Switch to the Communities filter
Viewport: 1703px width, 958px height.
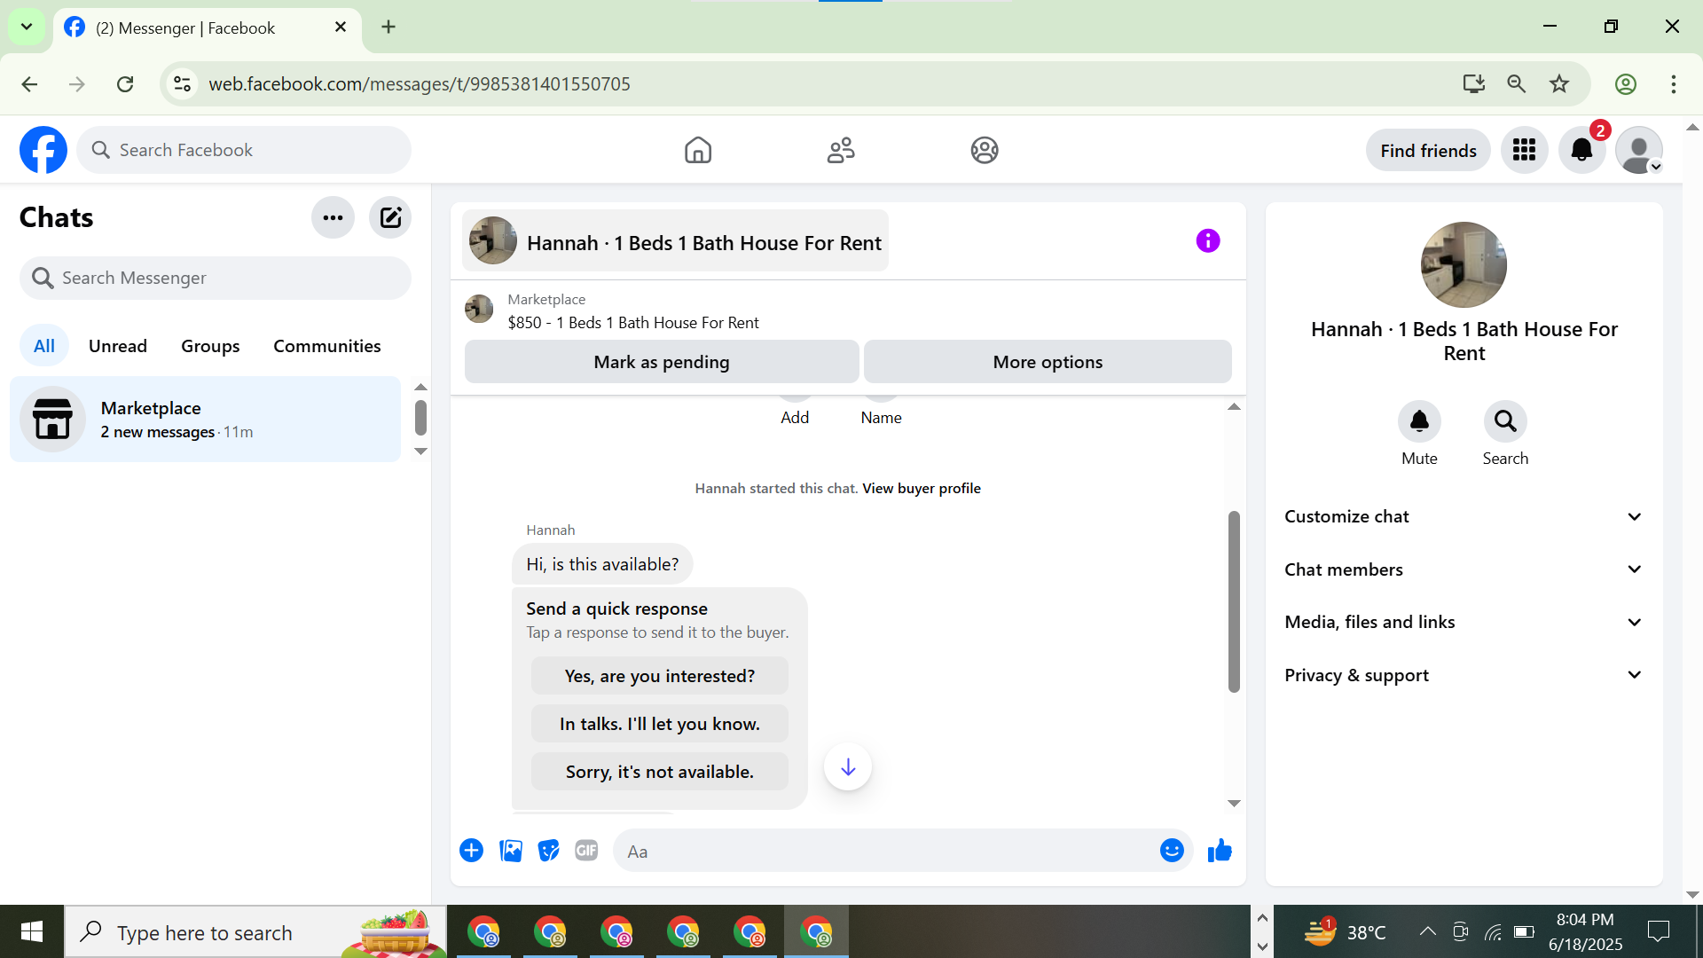coord(327,346)
